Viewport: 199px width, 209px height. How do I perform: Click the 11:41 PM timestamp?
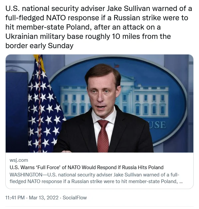click(x=15, y=198)
